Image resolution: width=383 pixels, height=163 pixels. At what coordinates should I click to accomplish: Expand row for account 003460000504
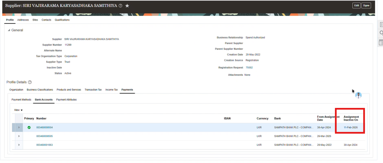pos(19,128)
